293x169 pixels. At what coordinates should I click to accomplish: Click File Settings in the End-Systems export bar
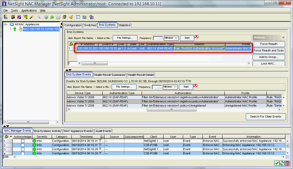pos(125,38)
